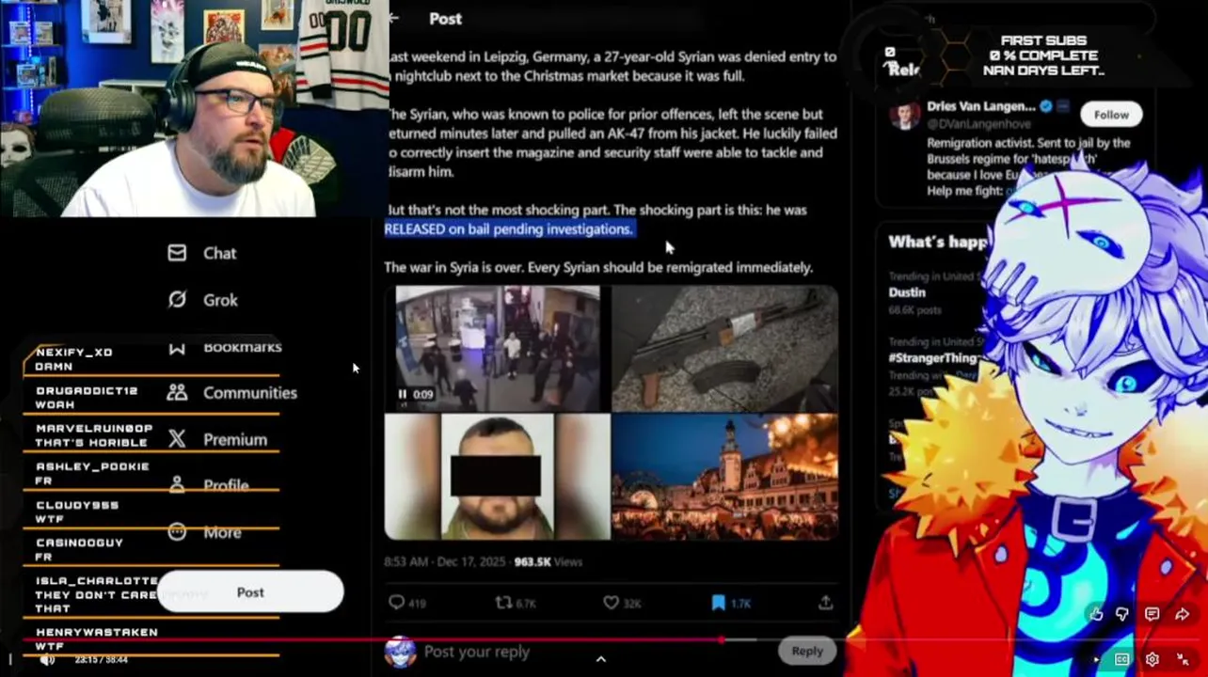This screenshot has height=677, width=1208.
Task: Go back using the arrow beside Post
Action: tap(394, 18)
